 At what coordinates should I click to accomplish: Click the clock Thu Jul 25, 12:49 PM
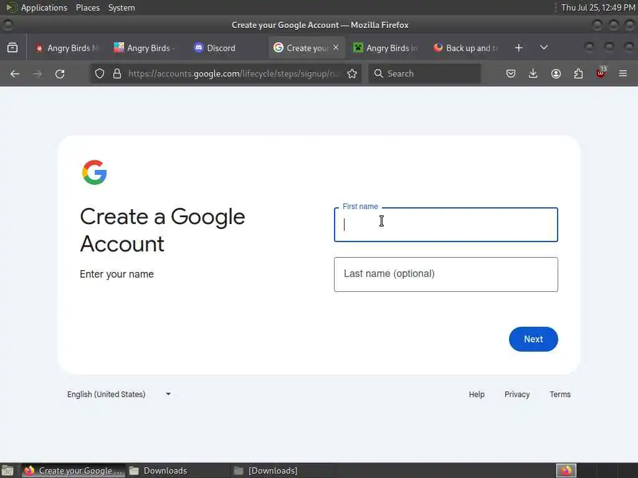(x=598, y=7)
